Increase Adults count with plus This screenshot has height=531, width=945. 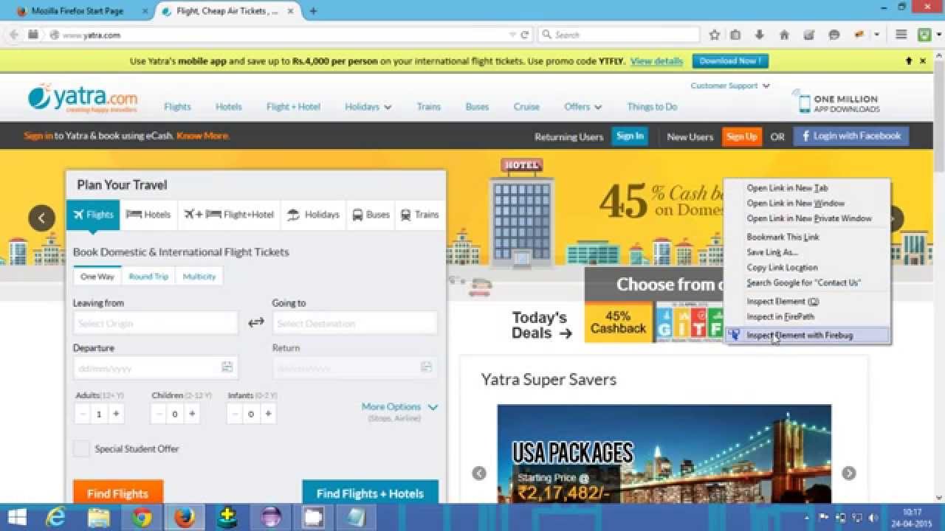pos(116,414)
